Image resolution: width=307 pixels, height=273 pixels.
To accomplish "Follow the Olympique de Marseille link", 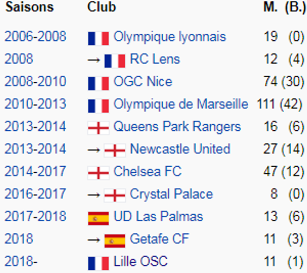I will [181, 104].
